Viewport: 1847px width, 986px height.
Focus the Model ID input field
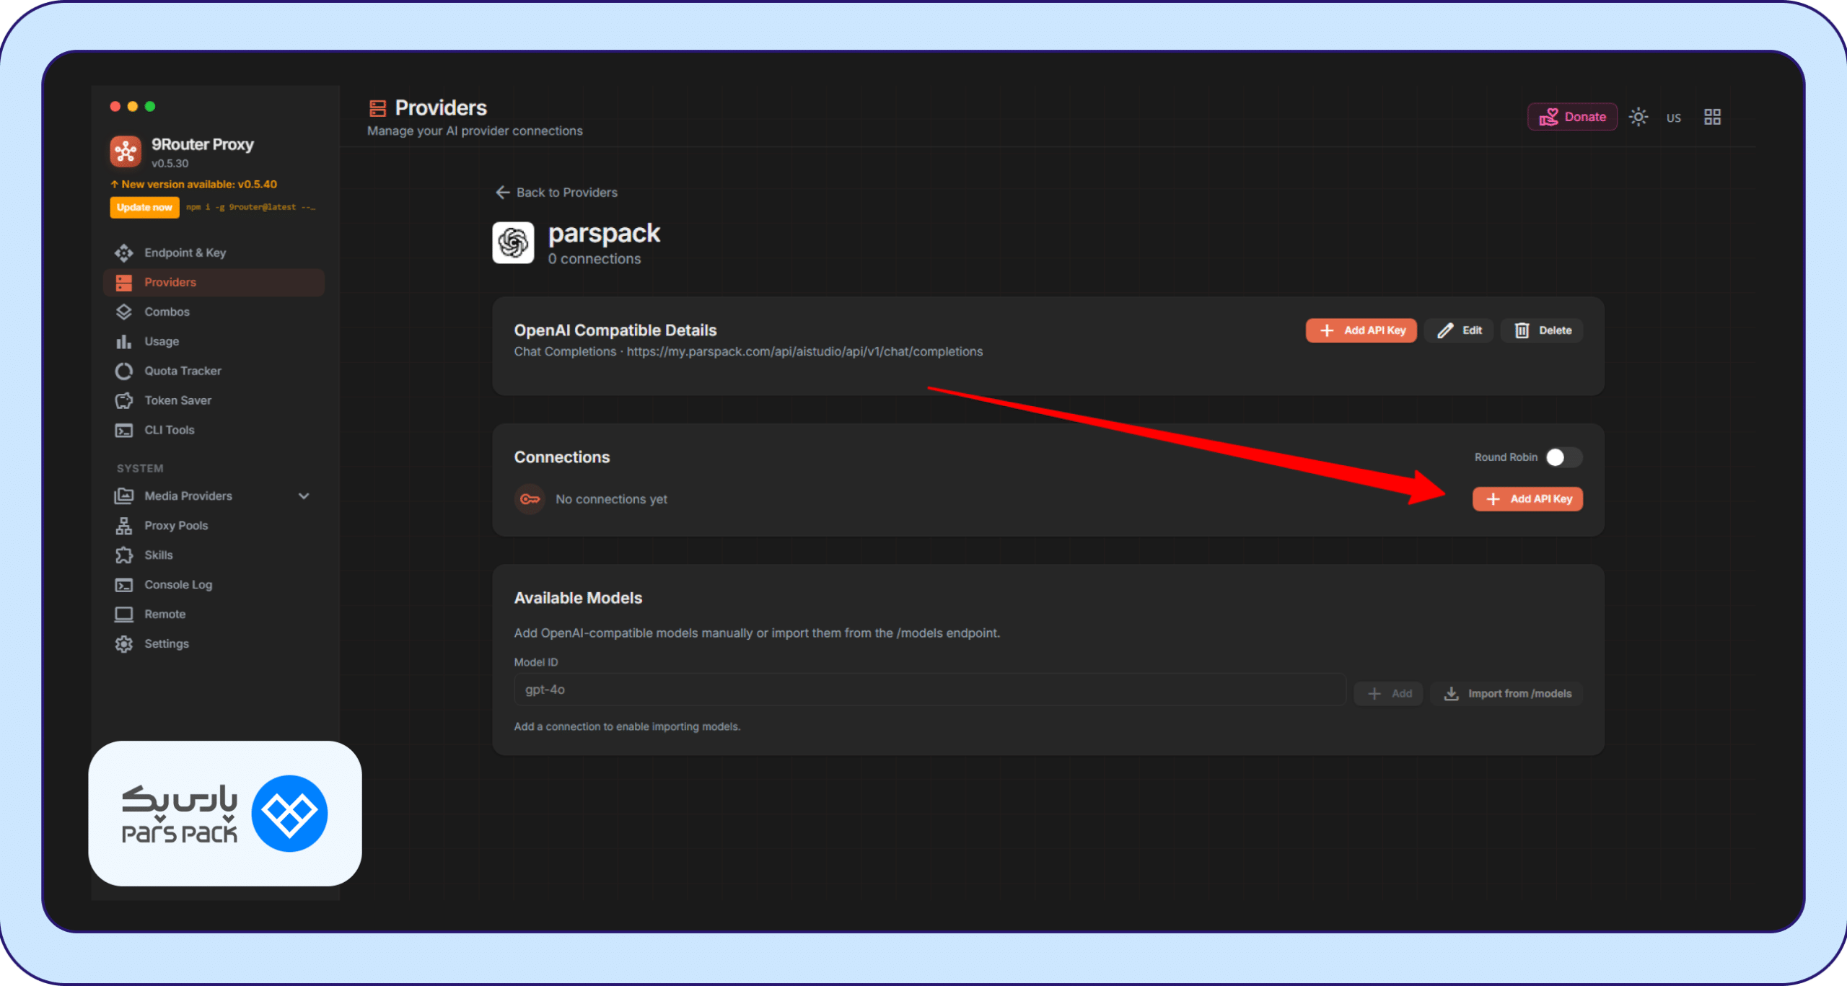point(929,690)
